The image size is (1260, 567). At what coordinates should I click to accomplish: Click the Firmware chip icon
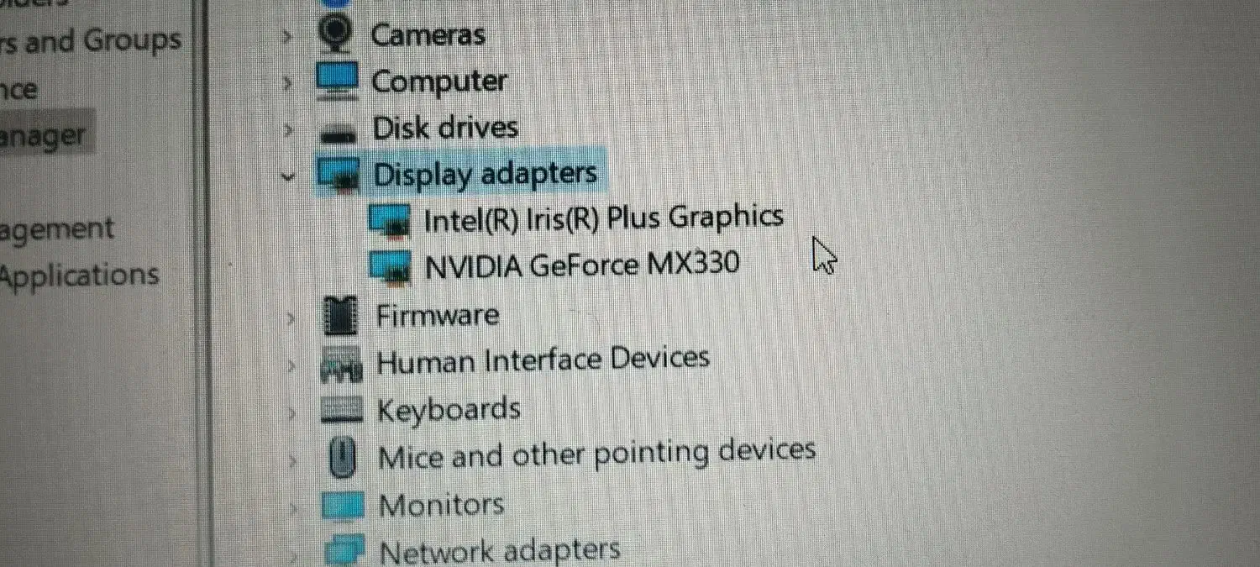coord(340,316)
